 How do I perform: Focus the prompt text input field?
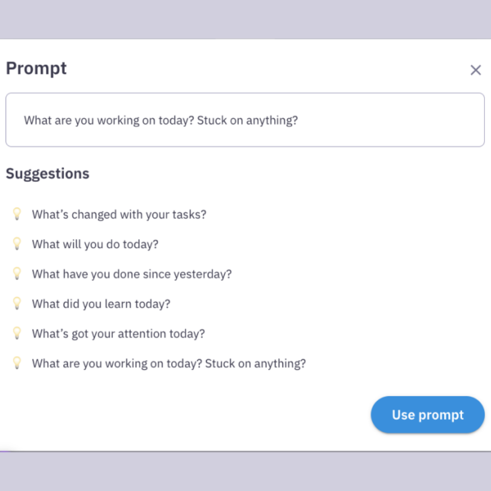(x=245, y=120)
